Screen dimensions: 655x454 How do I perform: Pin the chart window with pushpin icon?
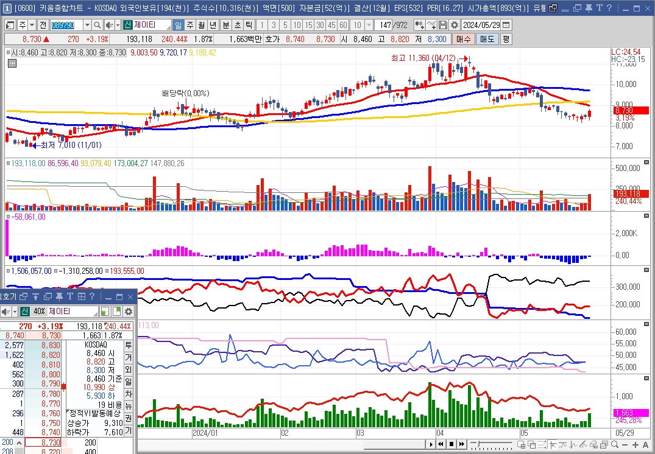click(589, 8)
